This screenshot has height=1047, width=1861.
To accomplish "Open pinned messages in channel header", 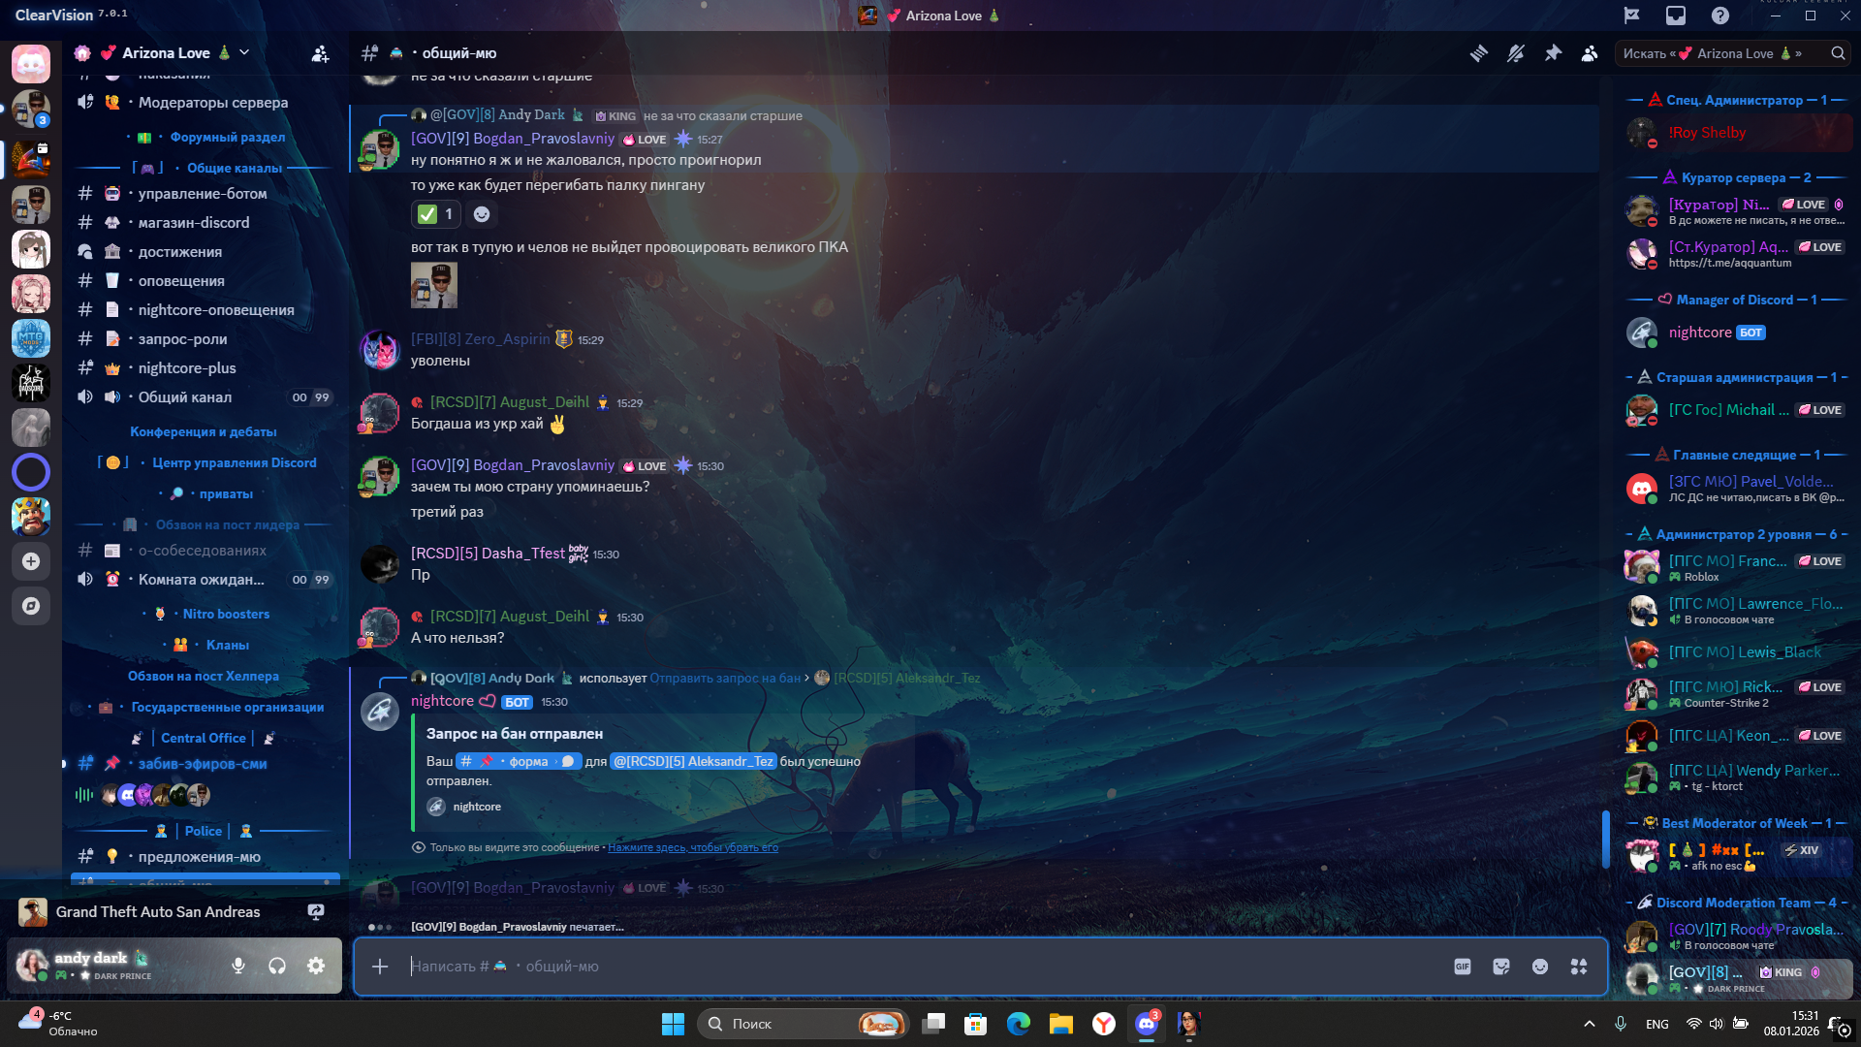I will point(1553,53).
